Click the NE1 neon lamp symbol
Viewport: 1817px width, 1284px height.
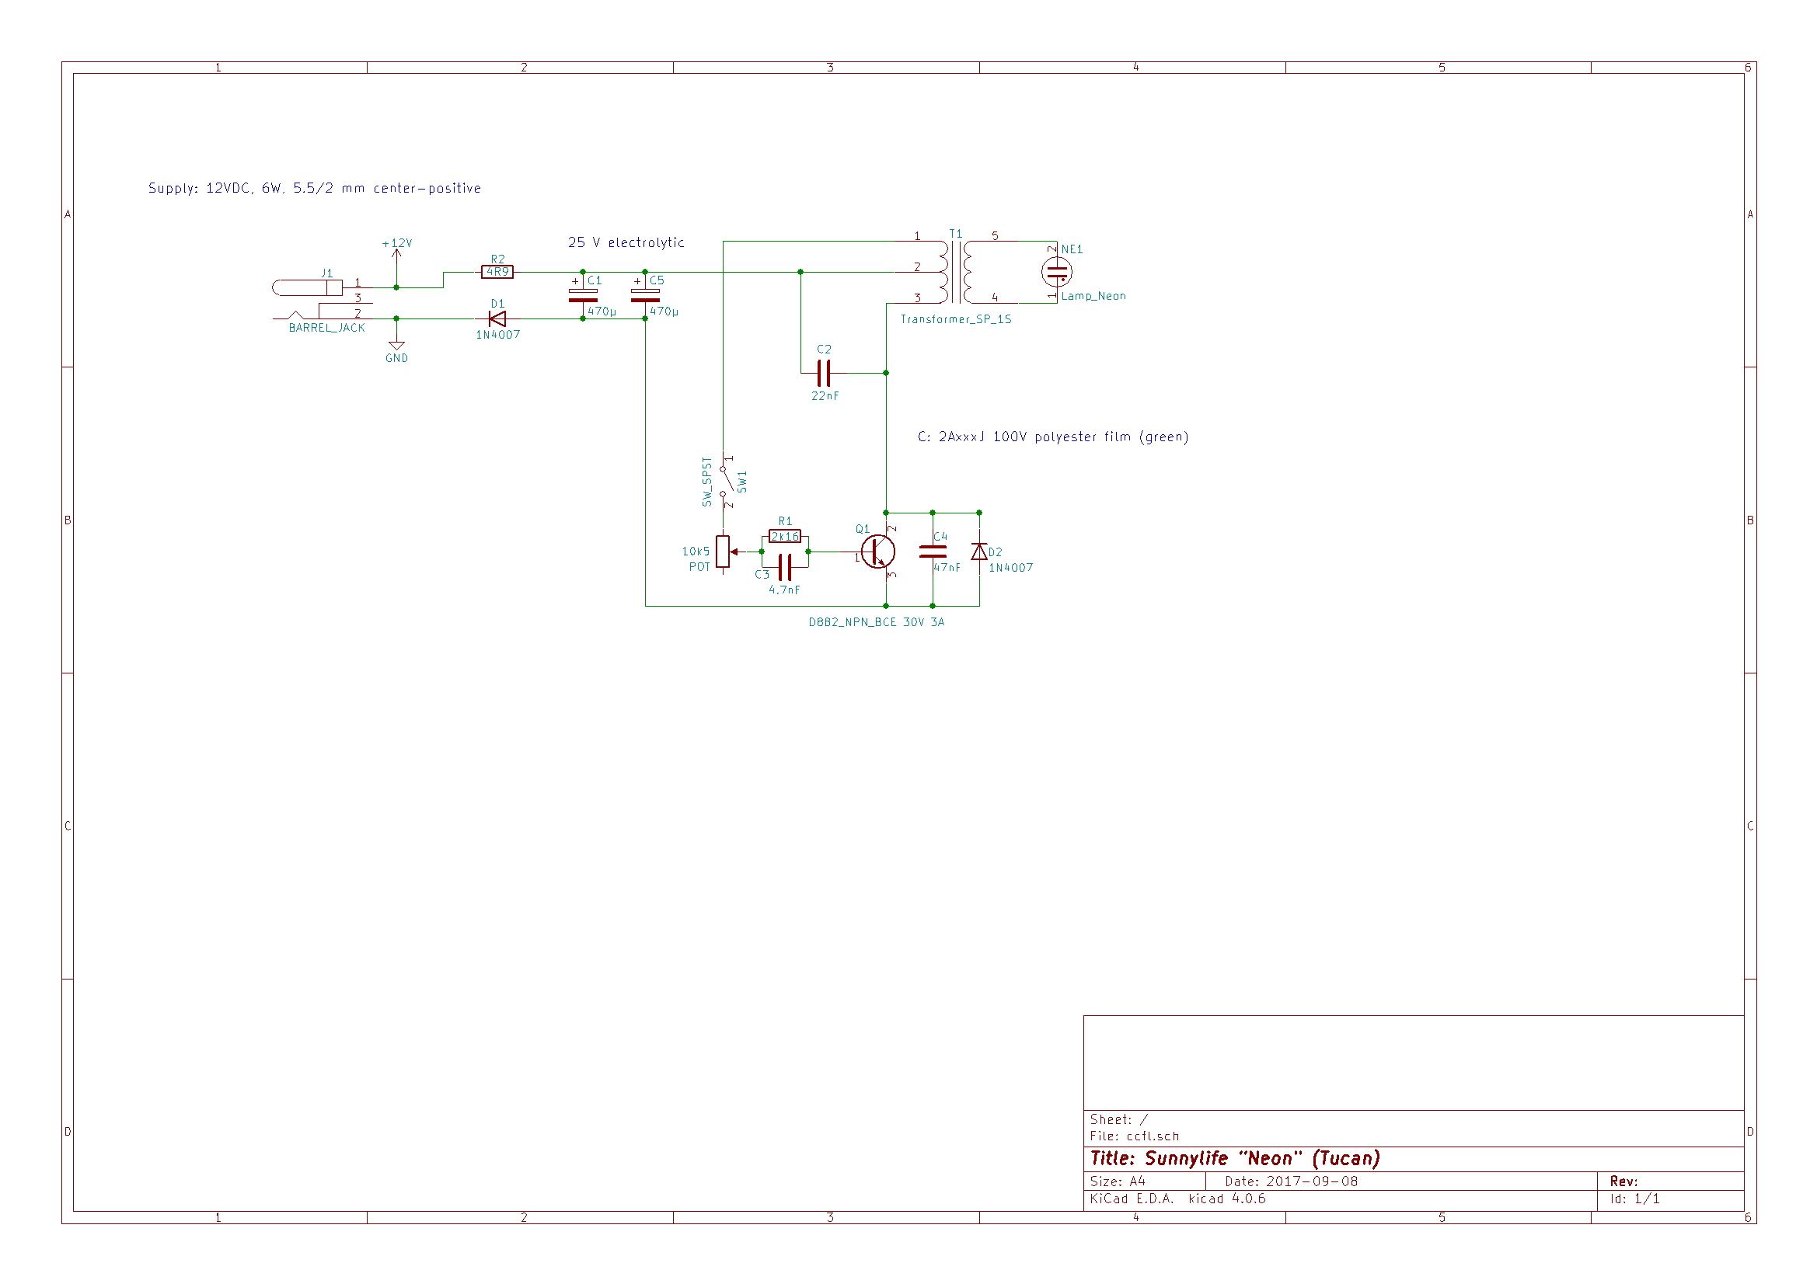[x=1056, y=272]
